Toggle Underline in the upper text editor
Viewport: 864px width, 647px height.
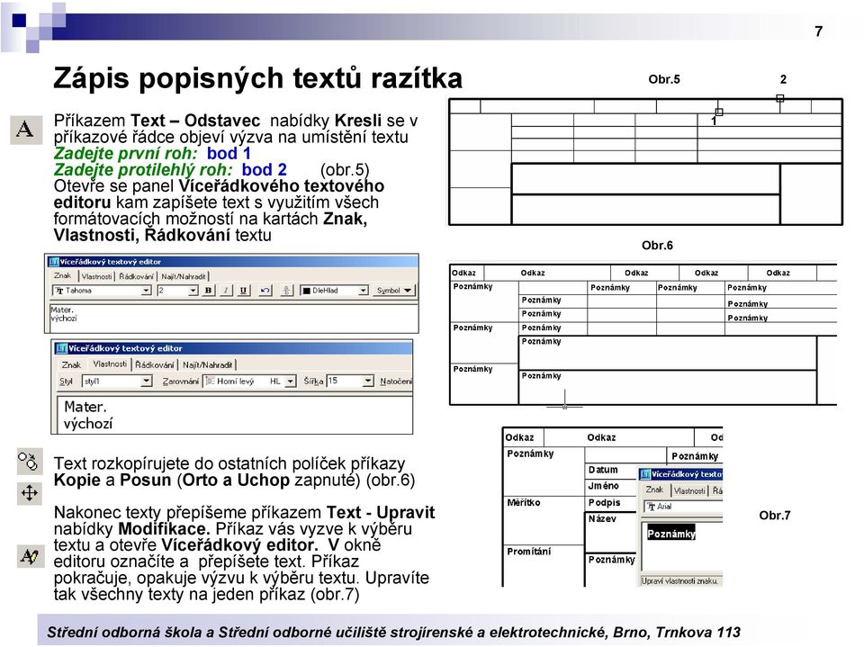pyautogui.click(x=244, y=291)
